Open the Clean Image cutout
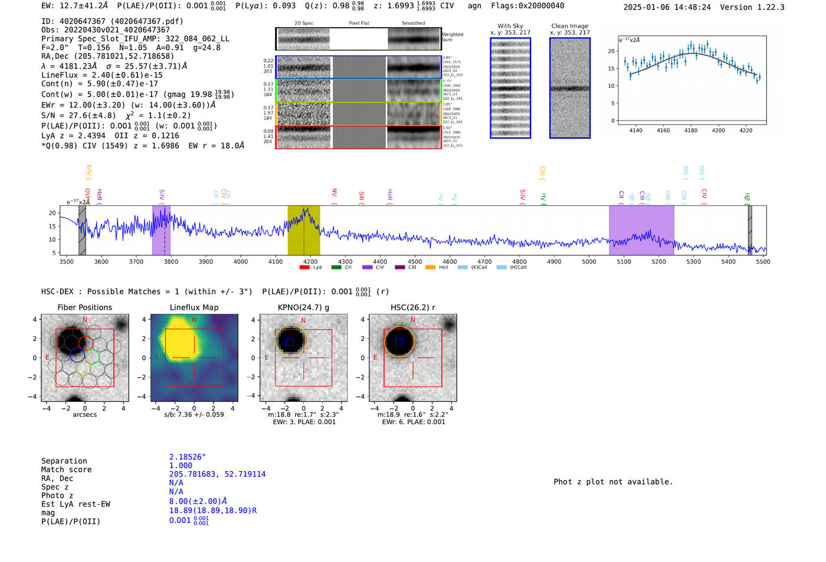 coord(570,88)
